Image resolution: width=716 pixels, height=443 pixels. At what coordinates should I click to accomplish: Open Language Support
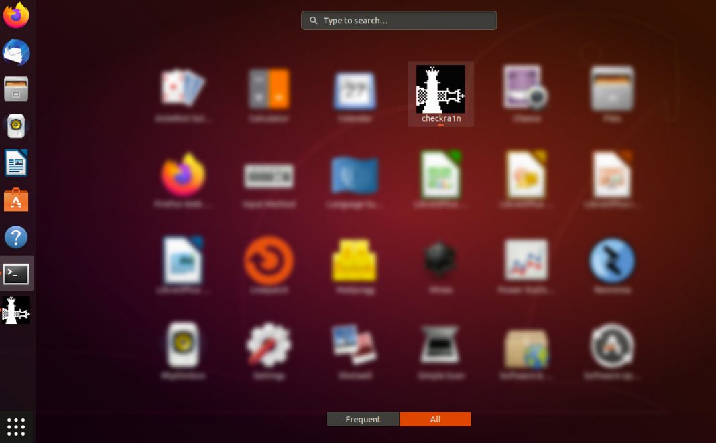click(x=355, y=175)
